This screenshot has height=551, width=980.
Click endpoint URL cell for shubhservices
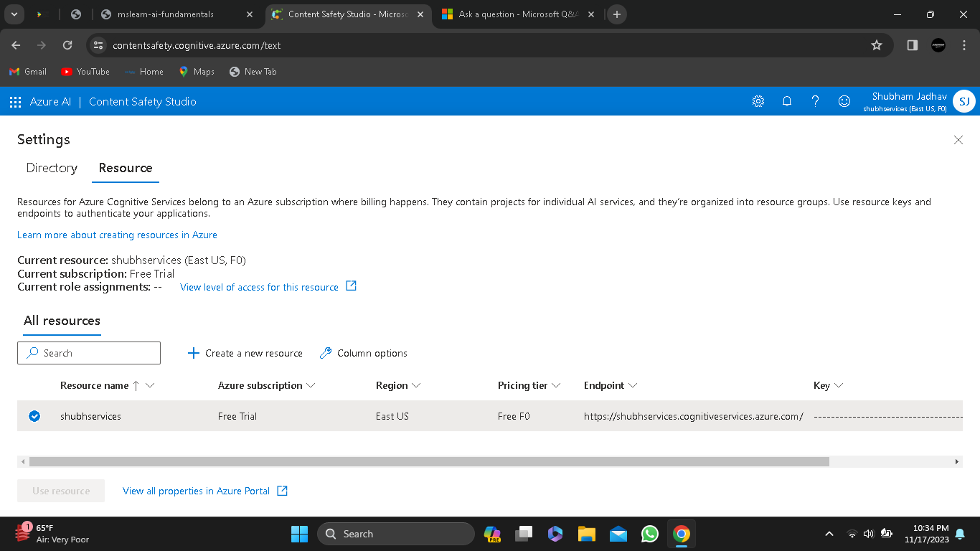(x=694, y=416)
